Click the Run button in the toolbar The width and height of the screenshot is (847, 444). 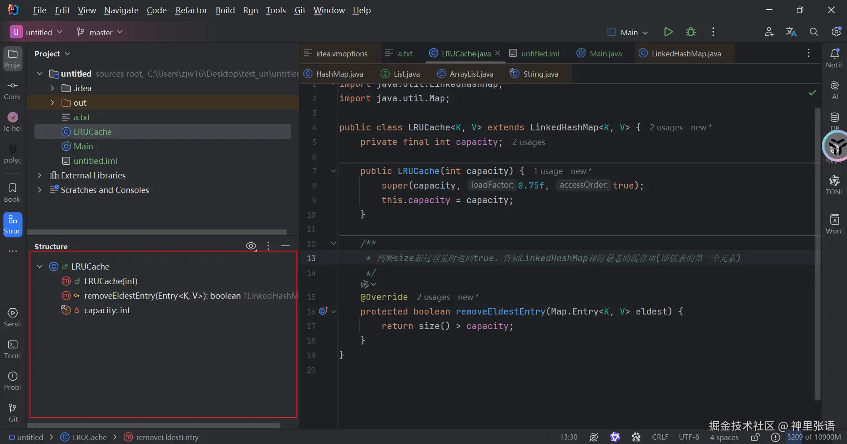tap(668, 32)
